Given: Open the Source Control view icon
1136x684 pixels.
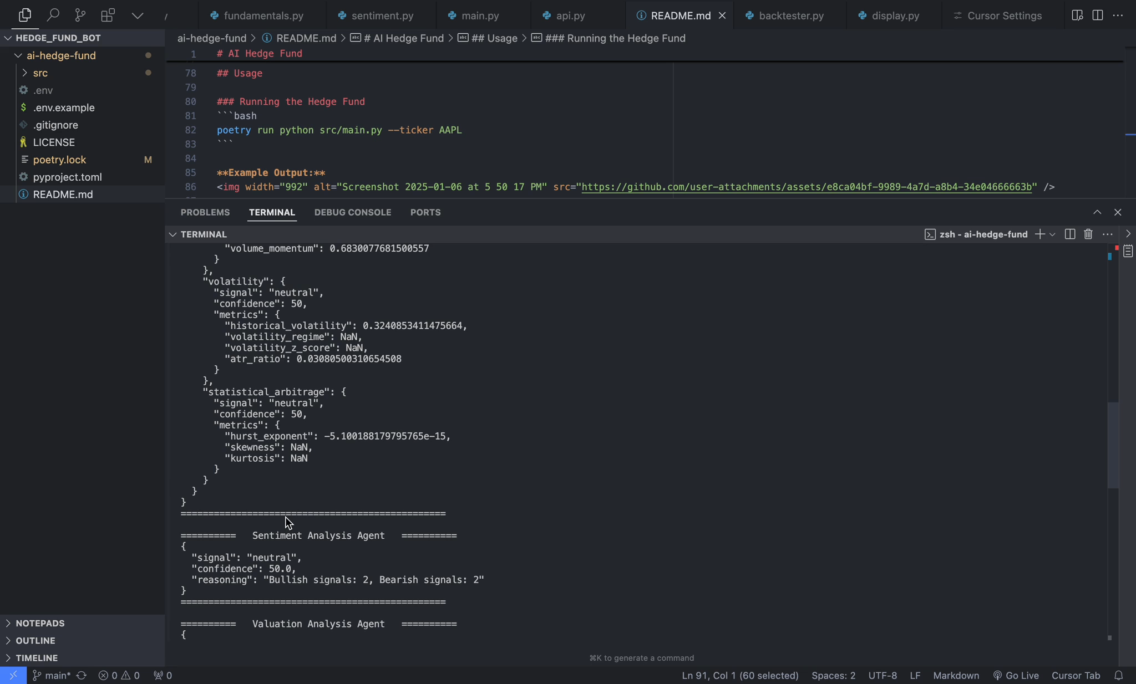Looking at the screenshot, I should click(x=80, y=15).
